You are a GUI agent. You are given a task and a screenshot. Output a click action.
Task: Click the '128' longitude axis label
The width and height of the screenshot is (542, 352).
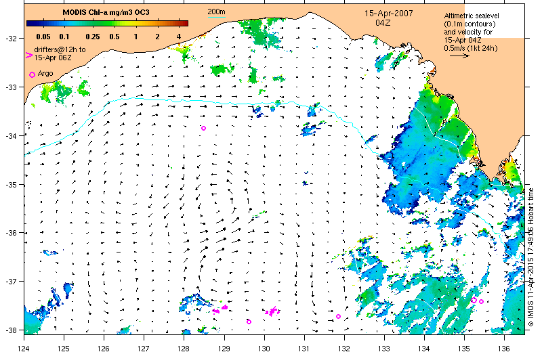pyautogui.click(x=184, y=348)
